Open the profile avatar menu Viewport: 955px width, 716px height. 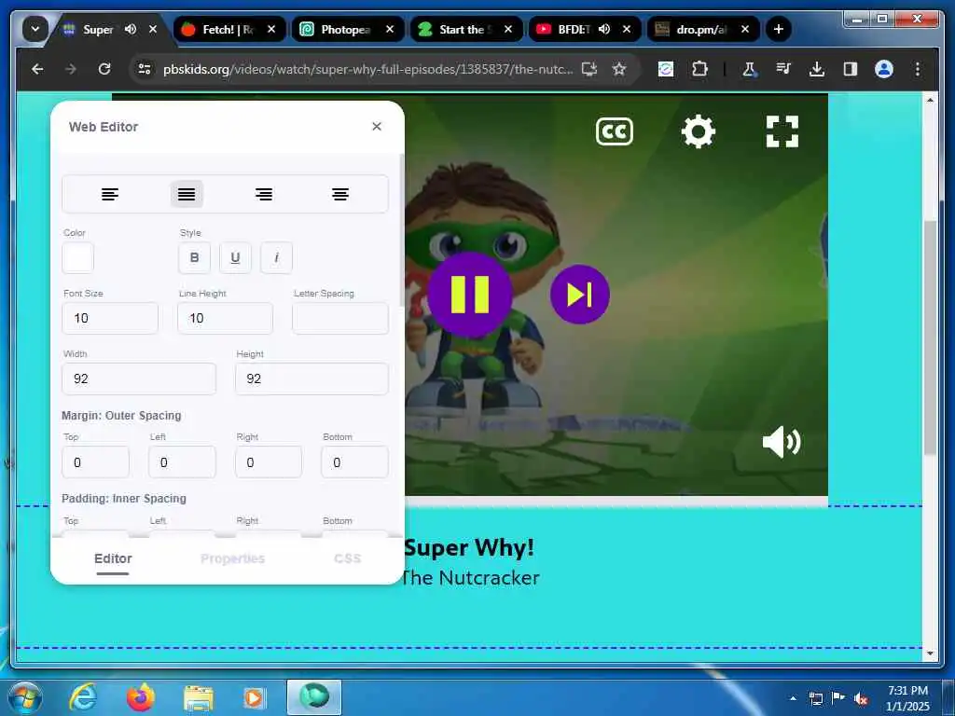pos(884,69)
